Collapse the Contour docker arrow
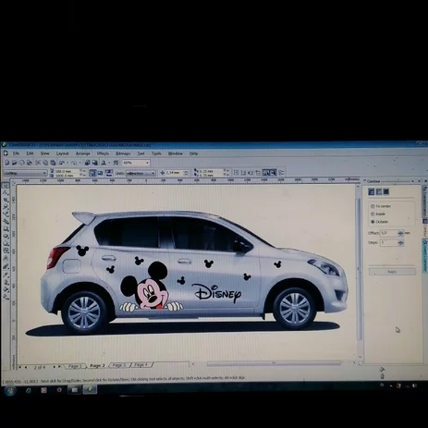Viewport: 428px width, 428px height. coord(412,181)
